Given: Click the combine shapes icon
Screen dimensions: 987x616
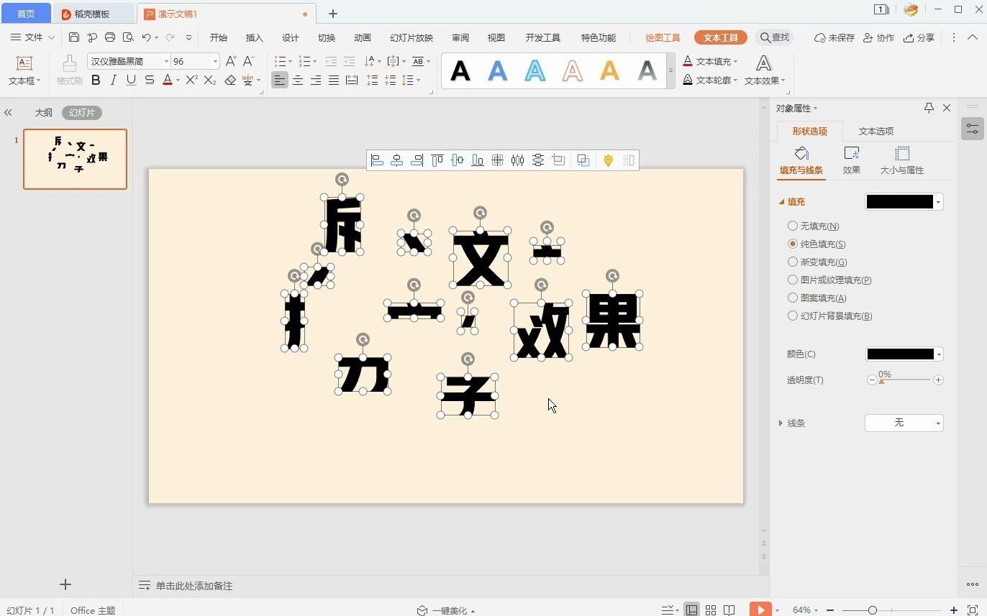Looking at the screenshot, I should [583, 160].
